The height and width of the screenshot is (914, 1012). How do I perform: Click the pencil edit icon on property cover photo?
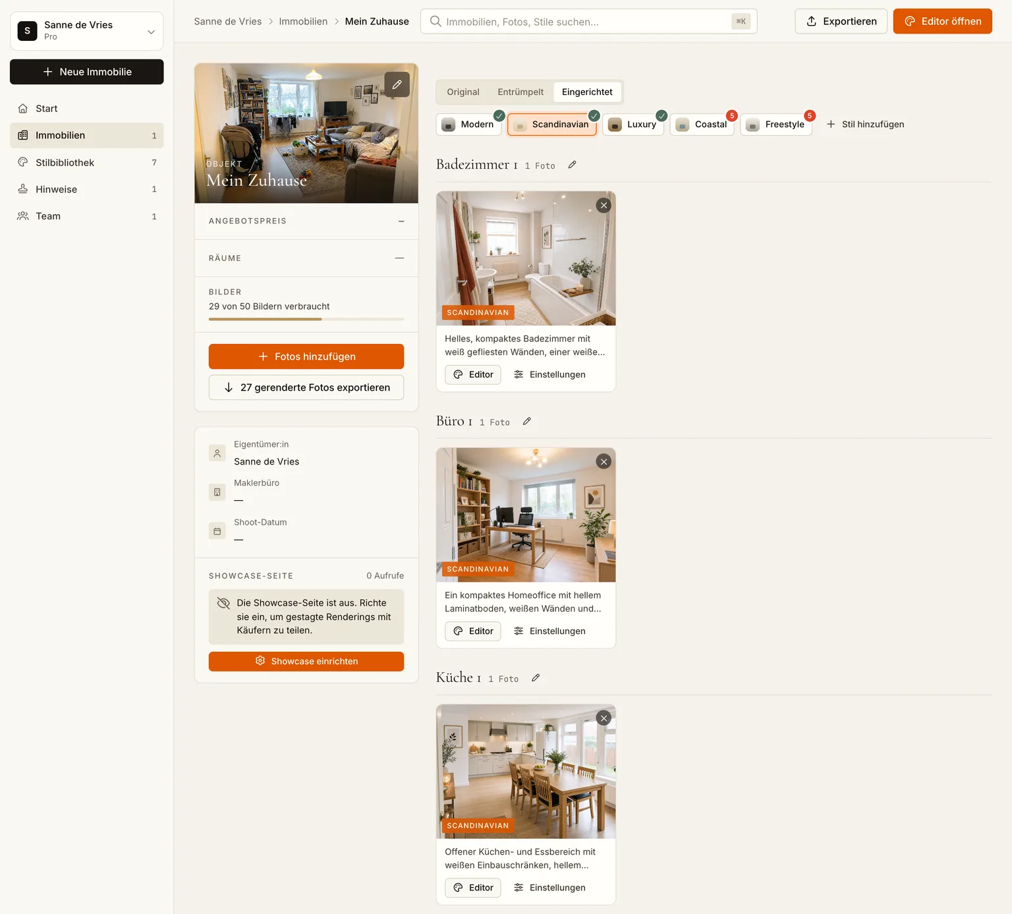pyautogui.click(x=397, y=84)
